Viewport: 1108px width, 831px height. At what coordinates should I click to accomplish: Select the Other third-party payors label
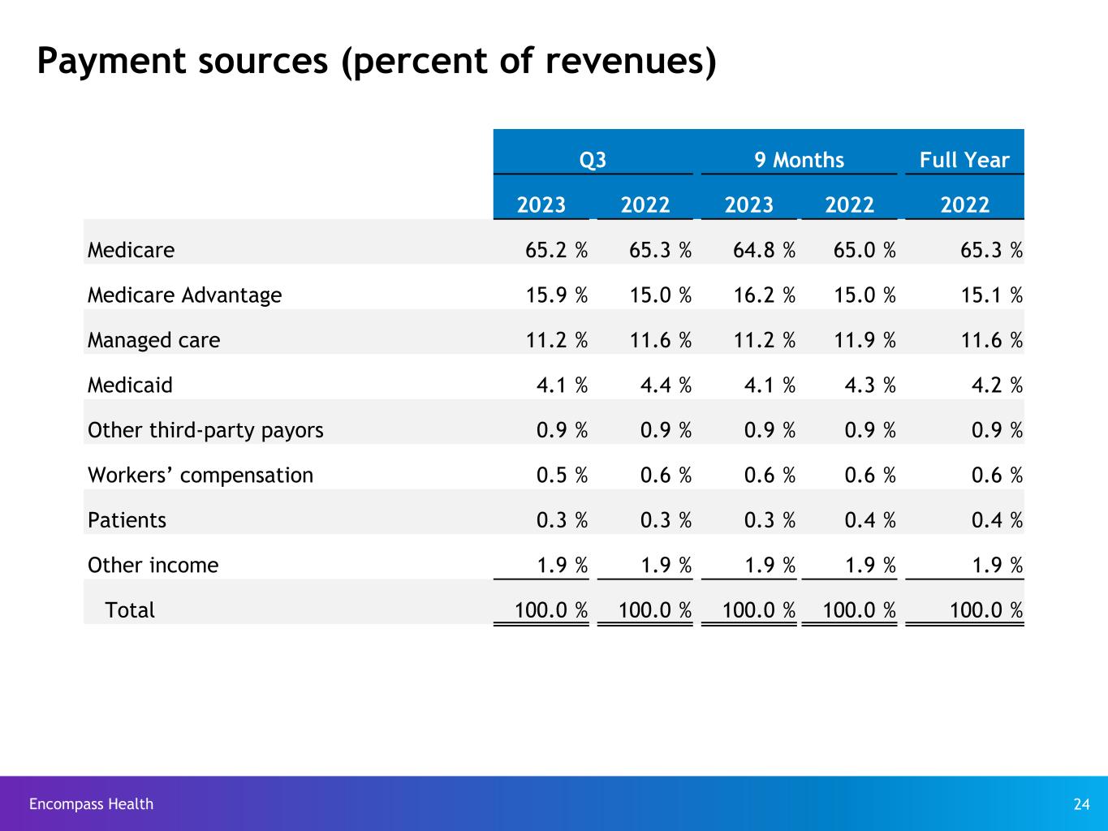(205, 430)
